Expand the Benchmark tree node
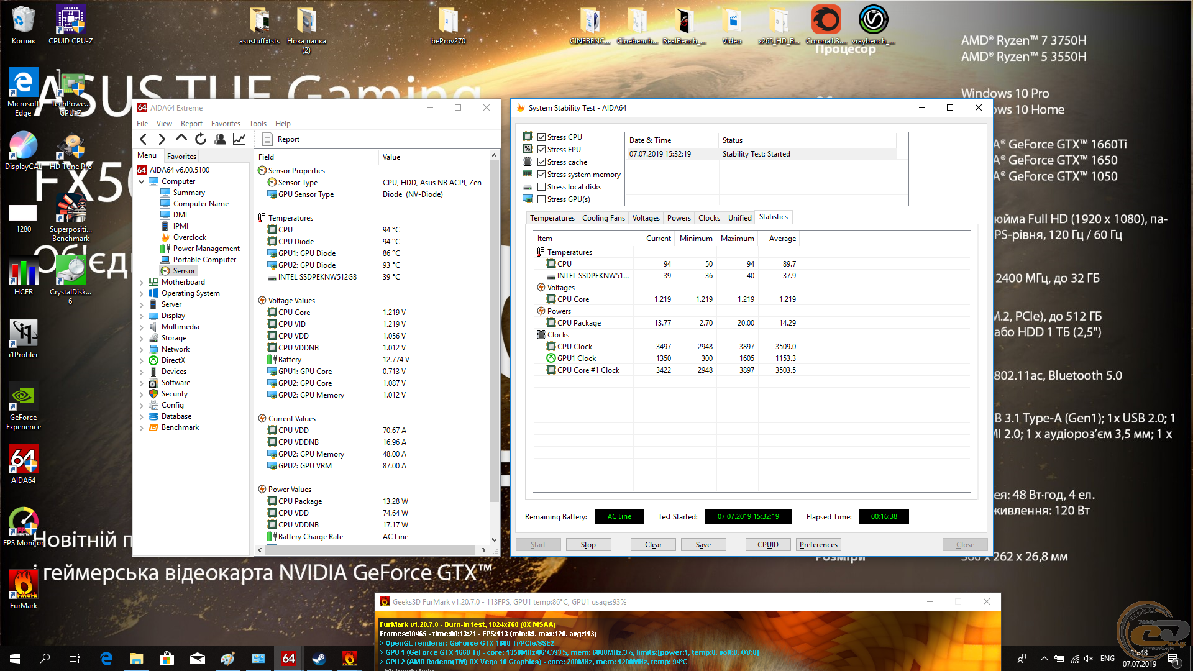Image resolution: width=1193 pixels, height=671 pixels. pyautogui.click(x=142, y=427)
